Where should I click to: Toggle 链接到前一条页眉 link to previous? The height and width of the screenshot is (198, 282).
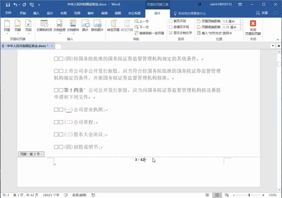coord(149,33)
